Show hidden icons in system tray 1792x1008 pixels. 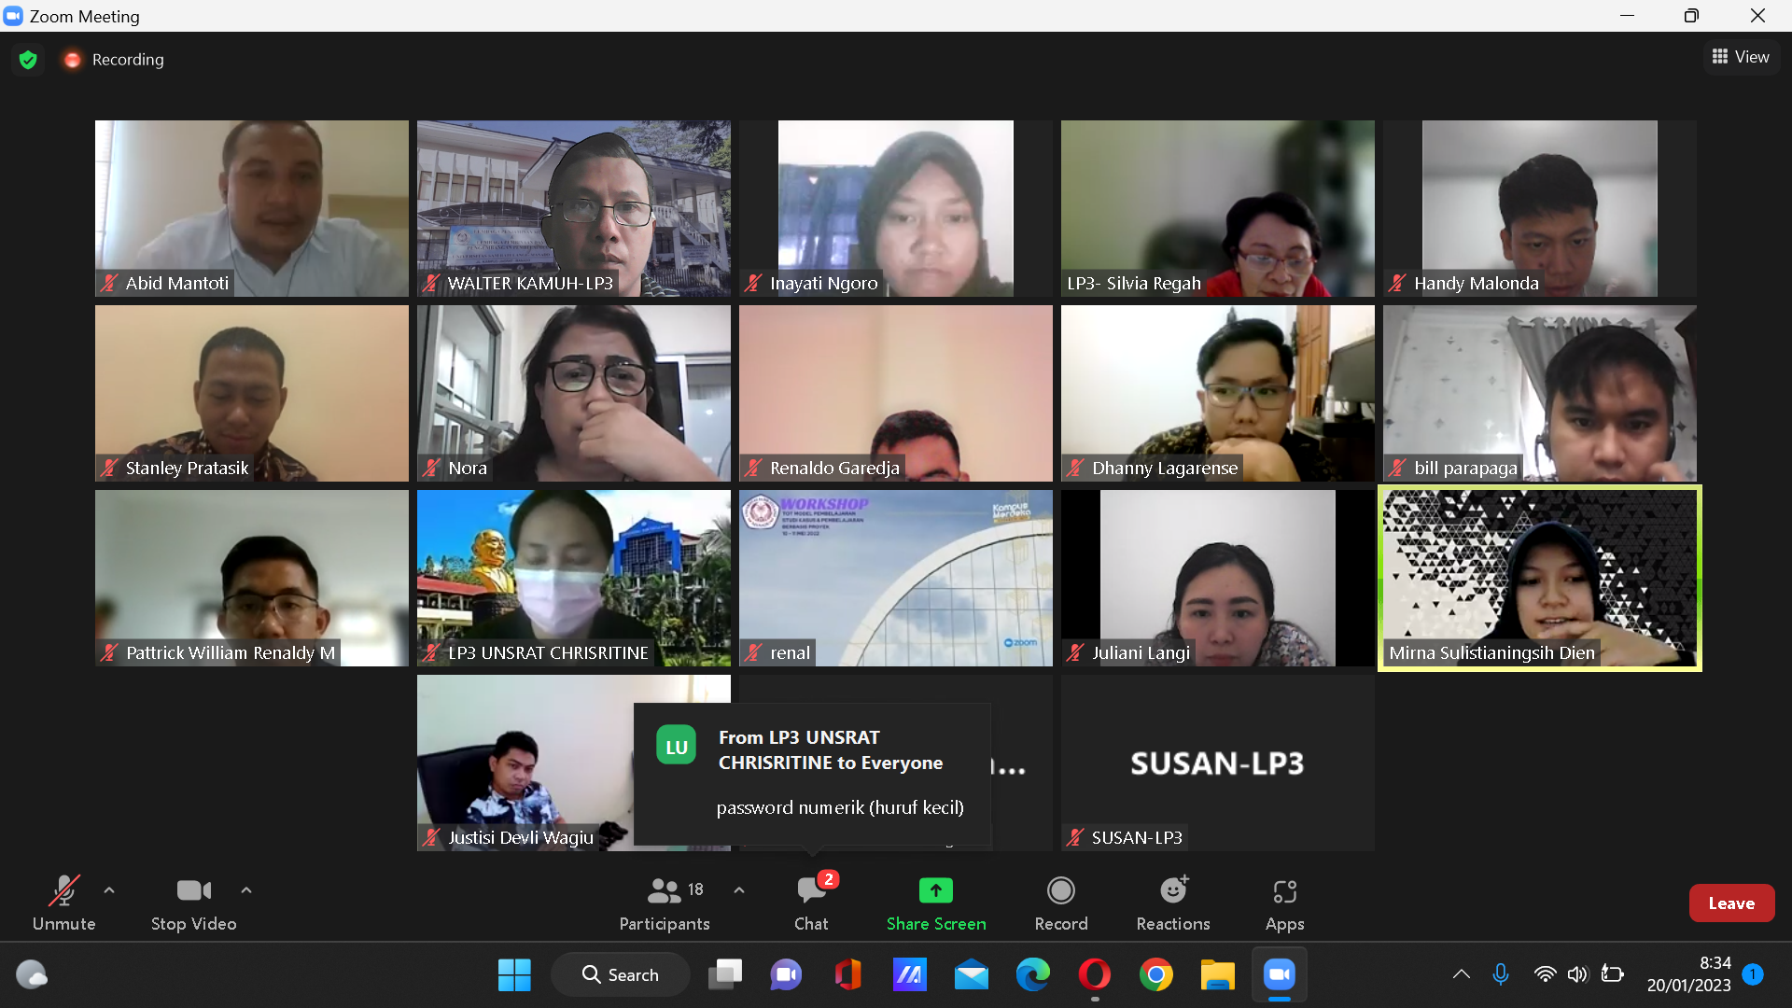(1461, 974)
